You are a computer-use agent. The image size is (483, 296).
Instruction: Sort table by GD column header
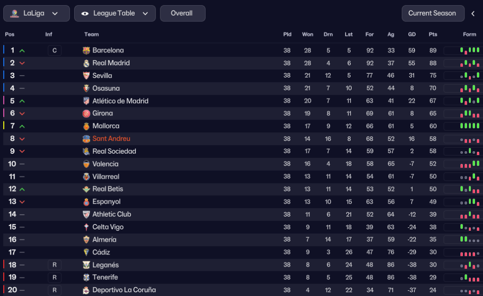[x=412, y=35]
